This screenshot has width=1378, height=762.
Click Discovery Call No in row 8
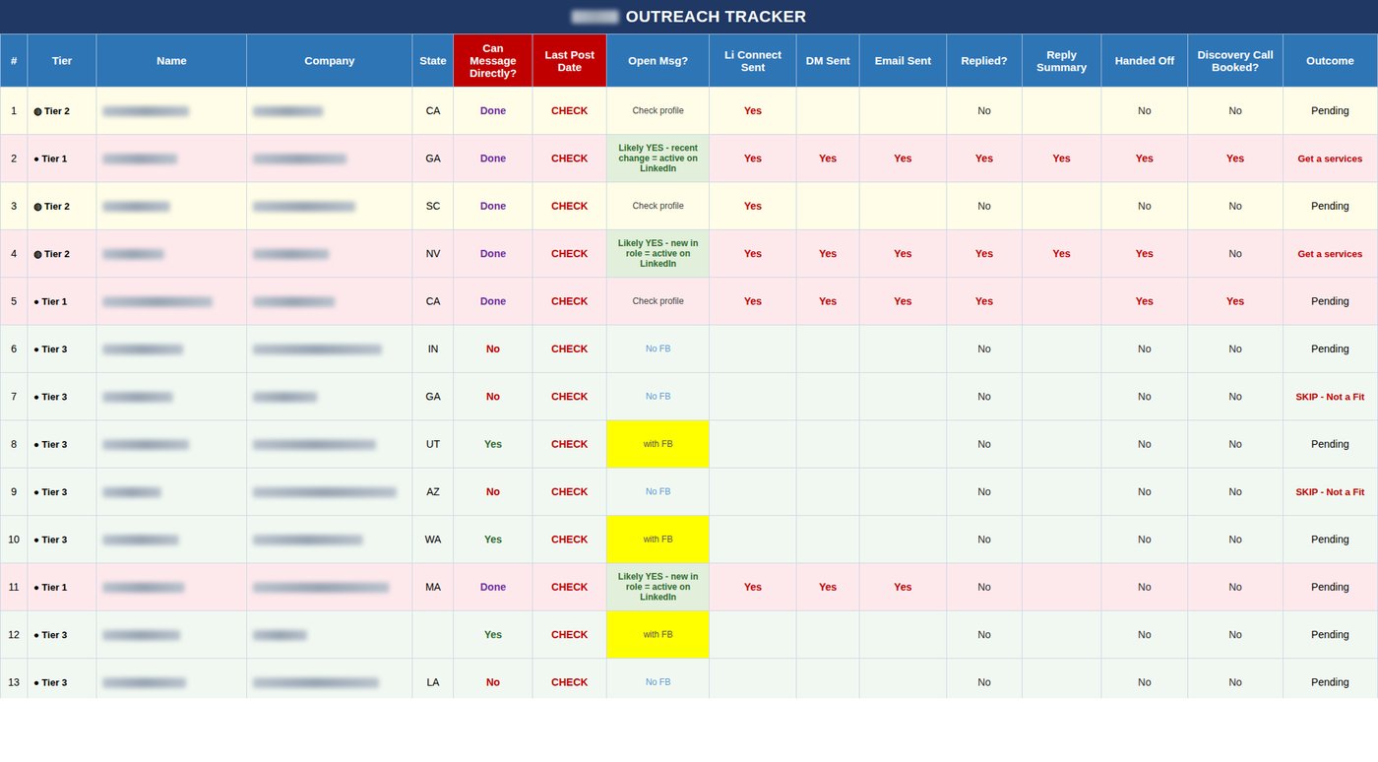(1235, 444)
